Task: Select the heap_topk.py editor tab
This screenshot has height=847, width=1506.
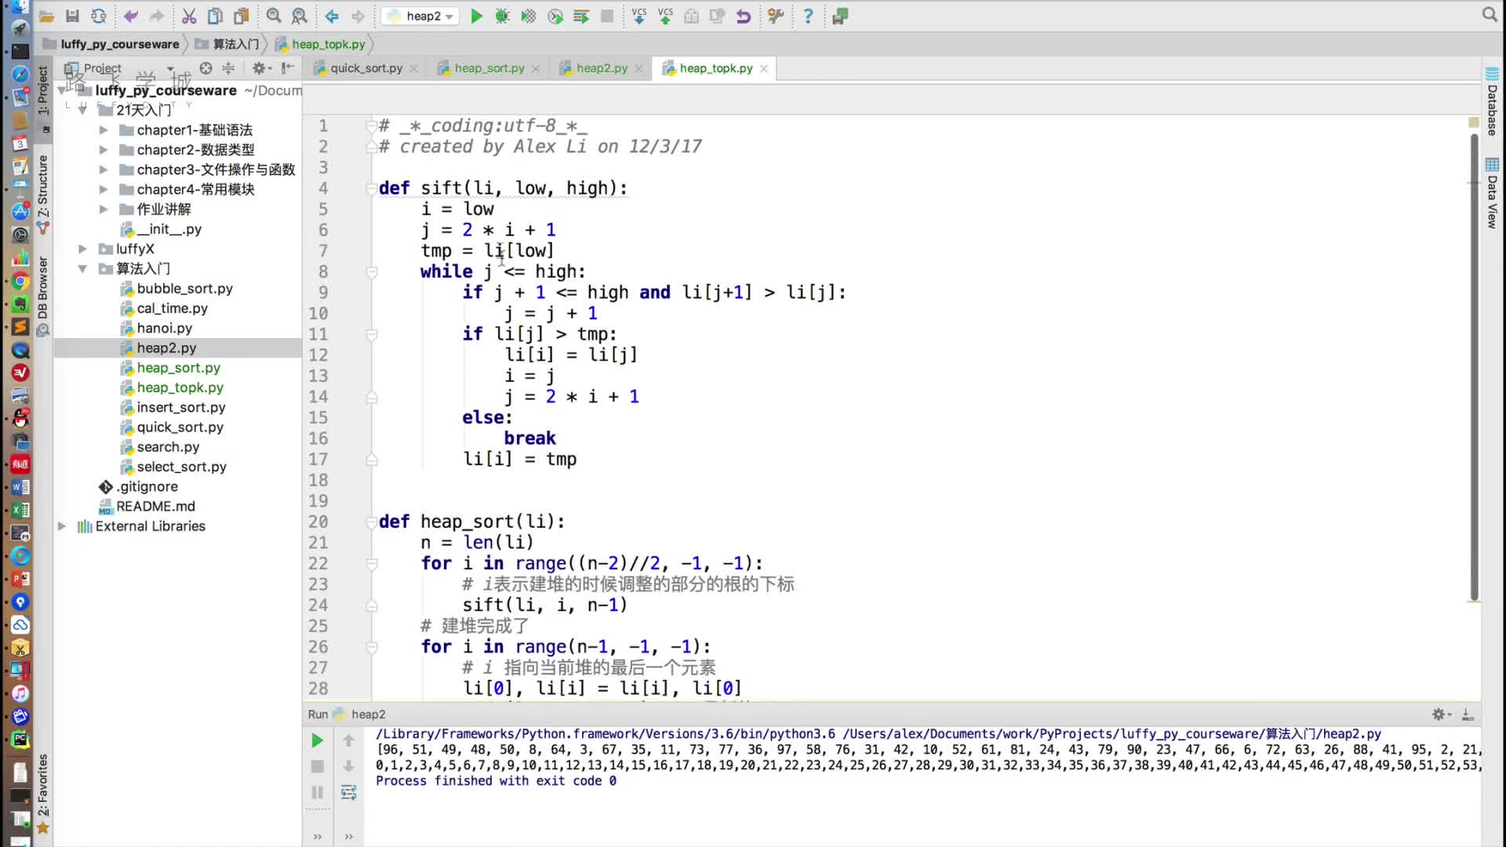Action: coord(715,68)
